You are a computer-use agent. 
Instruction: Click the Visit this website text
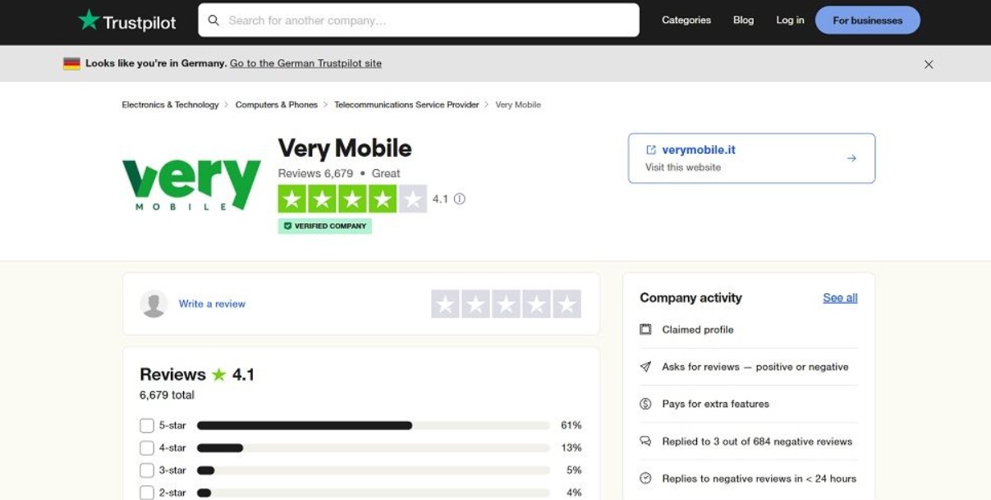683,167
